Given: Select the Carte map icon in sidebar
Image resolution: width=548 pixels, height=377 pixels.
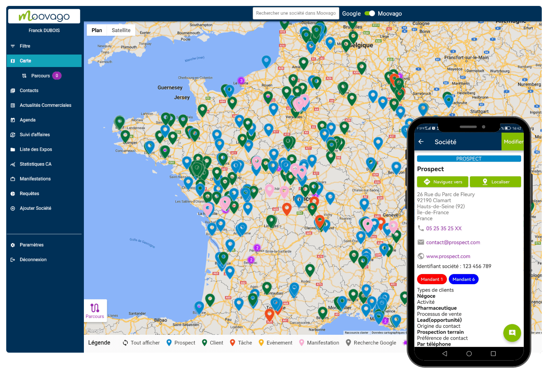Looking at the screenshot, I should (13, 61).
